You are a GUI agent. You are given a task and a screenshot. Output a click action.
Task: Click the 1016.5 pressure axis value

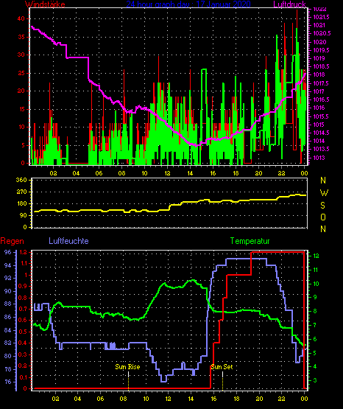pos(321,99)
